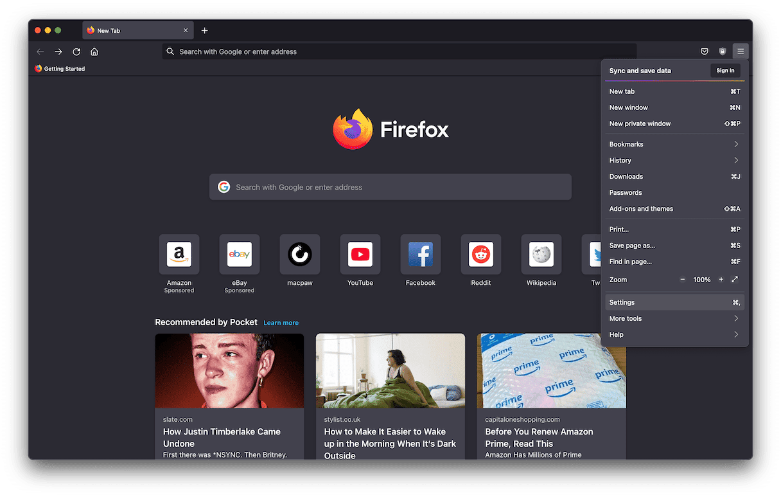Open 'Before You Renew Amazon Prime' headline

coord(539,438)
